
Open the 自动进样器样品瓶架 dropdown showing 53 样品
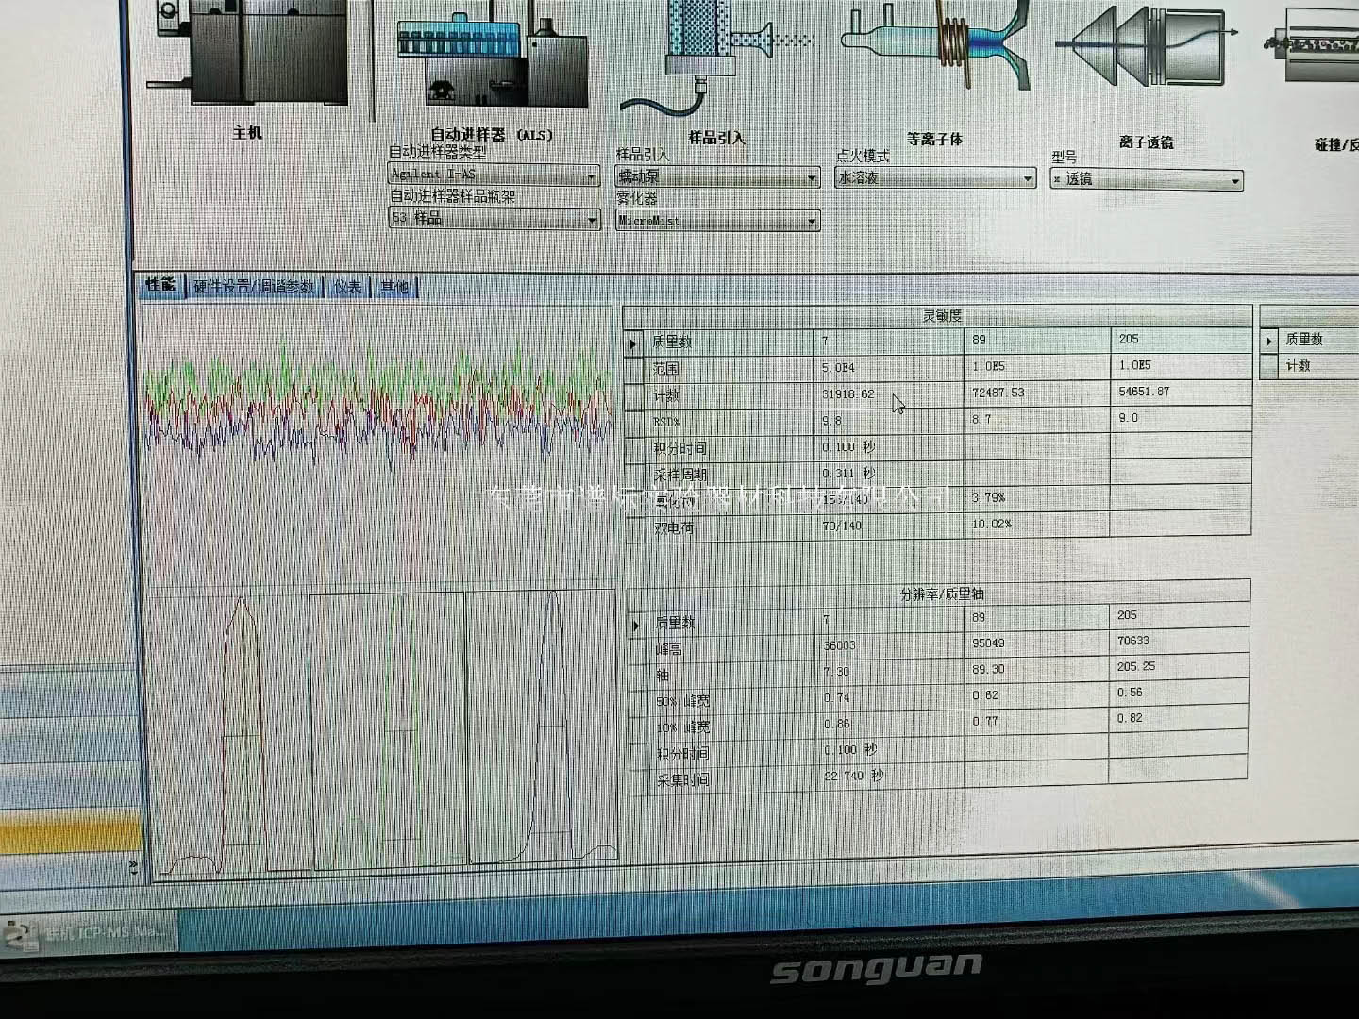[591, 219]
